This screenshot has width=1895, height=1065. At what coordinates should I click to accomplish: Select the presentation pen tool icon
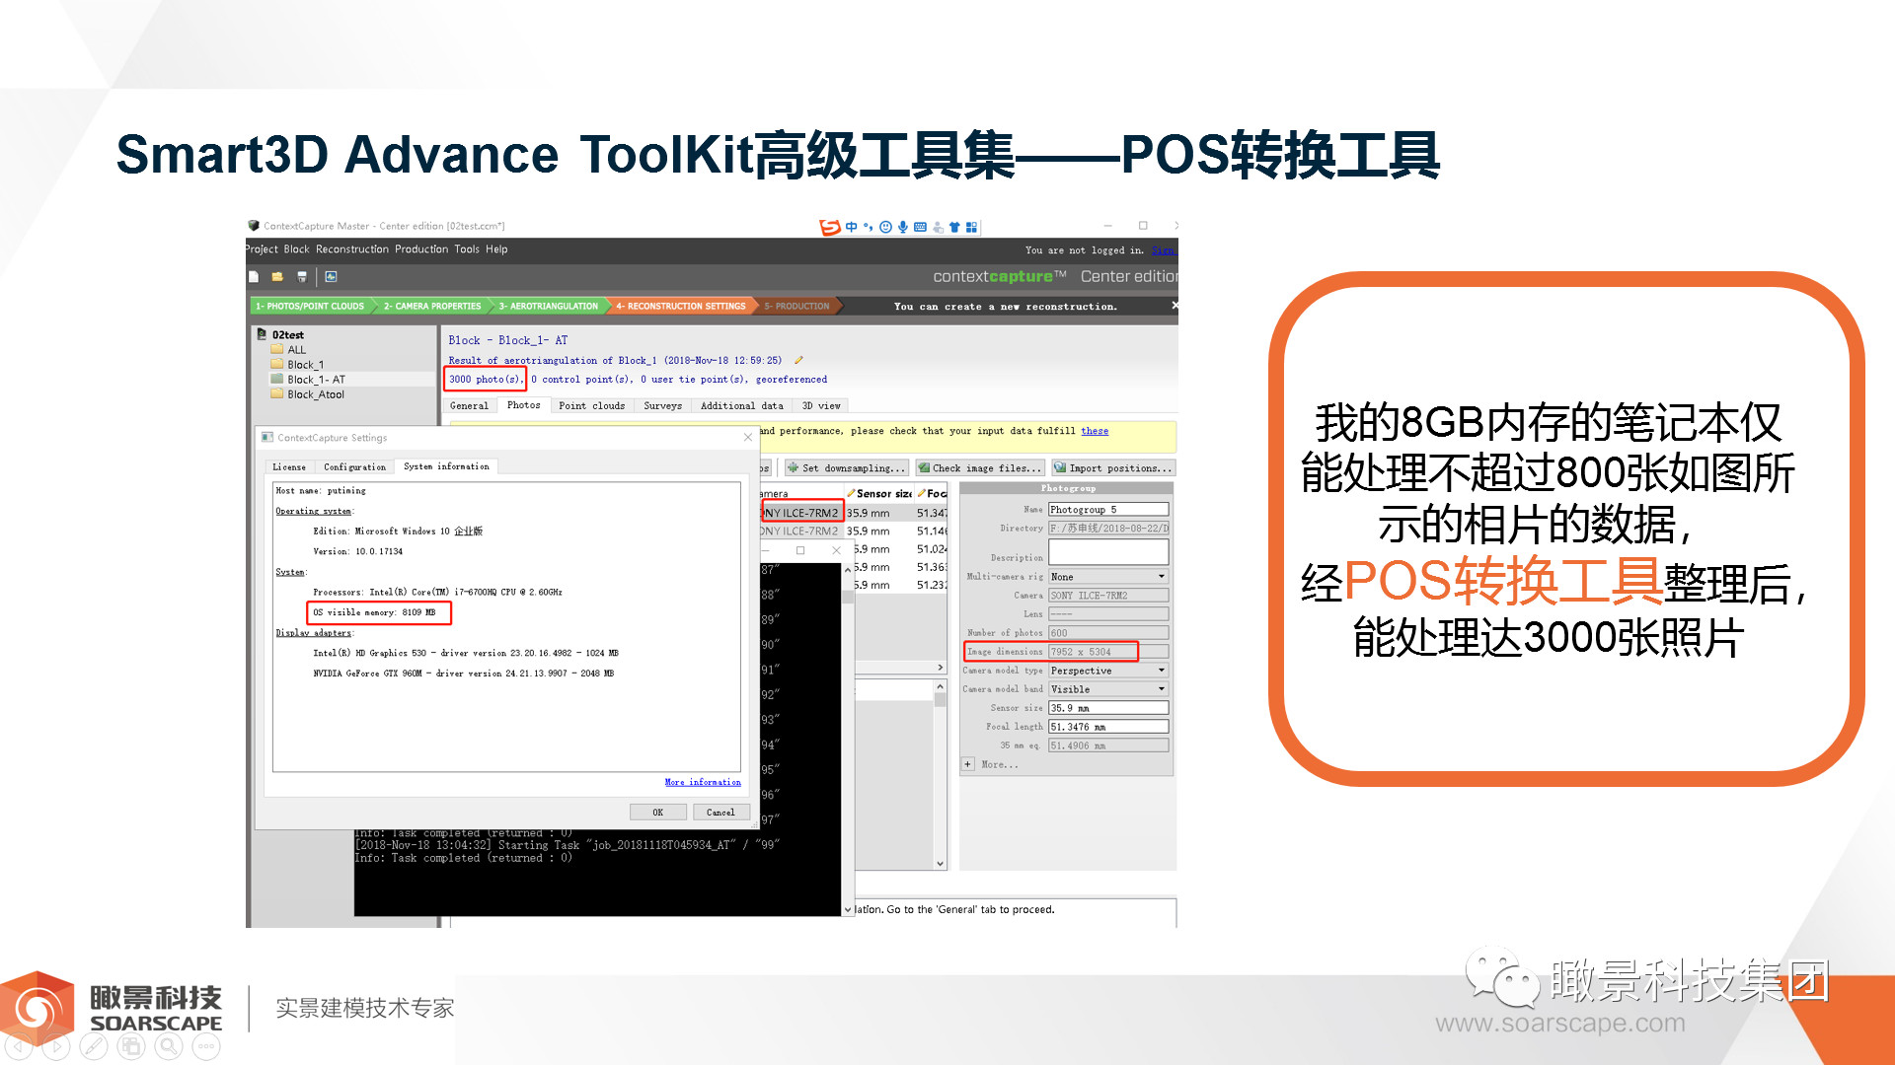coord(93,1046)
